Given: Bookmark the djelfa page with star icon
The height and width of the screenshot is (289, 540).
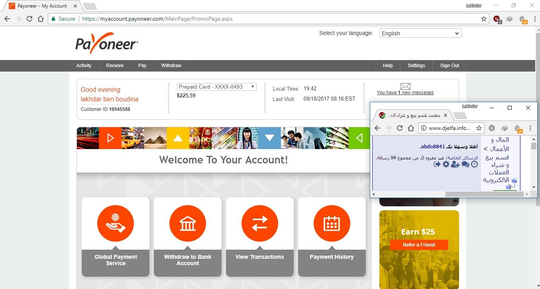Looking at the screenshot, I should (479, 128).
